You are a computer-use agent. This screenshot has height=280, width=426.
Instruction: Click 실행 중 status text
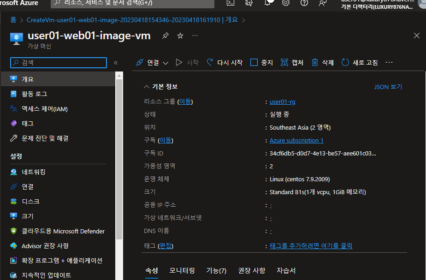(x=279, y=114)
